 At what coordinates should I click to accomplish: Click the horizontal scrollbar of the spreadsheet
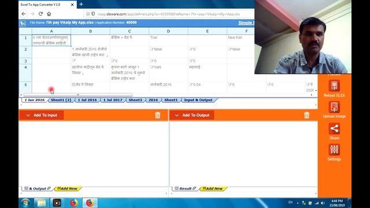pos(78,95)
